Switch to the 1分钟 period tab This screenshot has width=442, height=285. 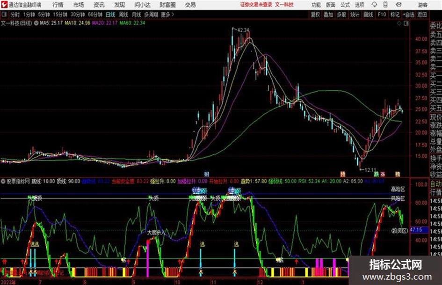pyautogui.click(x=29, y=15)
